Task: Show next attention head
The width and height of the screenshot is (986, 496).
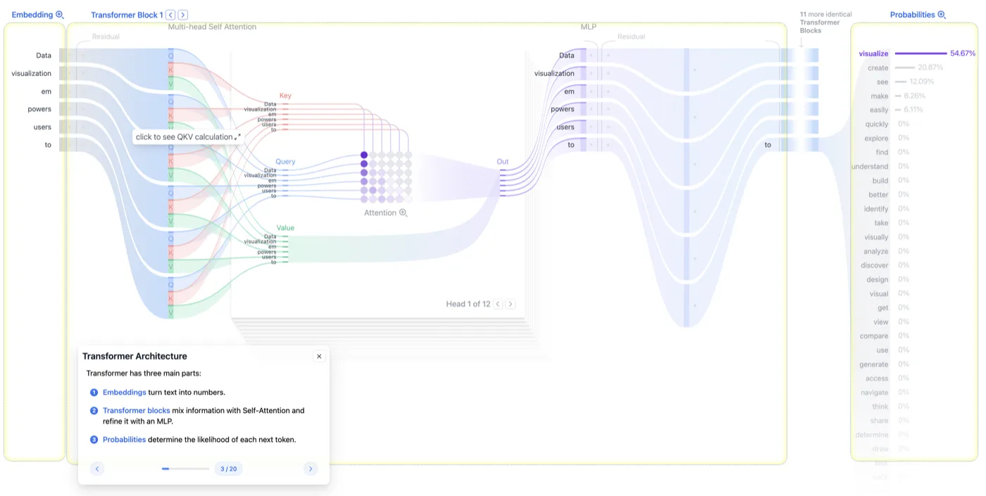Action: pyautogui.click(x=511, y=304)
